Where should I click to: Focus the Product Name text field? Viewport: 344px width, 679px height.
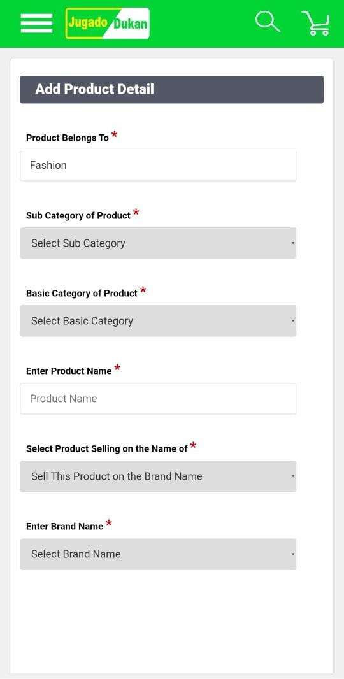pyautogui.click(x=158, y=398)
